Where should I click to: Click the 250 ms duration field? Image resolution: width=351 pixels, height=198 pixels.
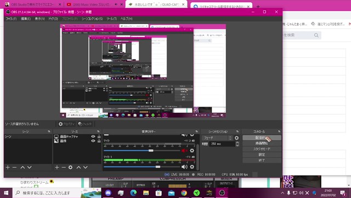[222, 144]
